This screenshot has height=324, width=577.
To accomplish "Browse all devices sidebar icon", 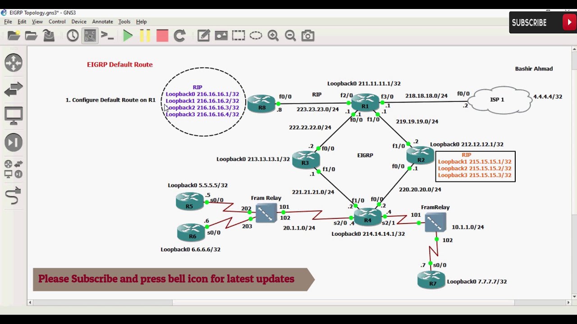I will (x=14, y=169).
